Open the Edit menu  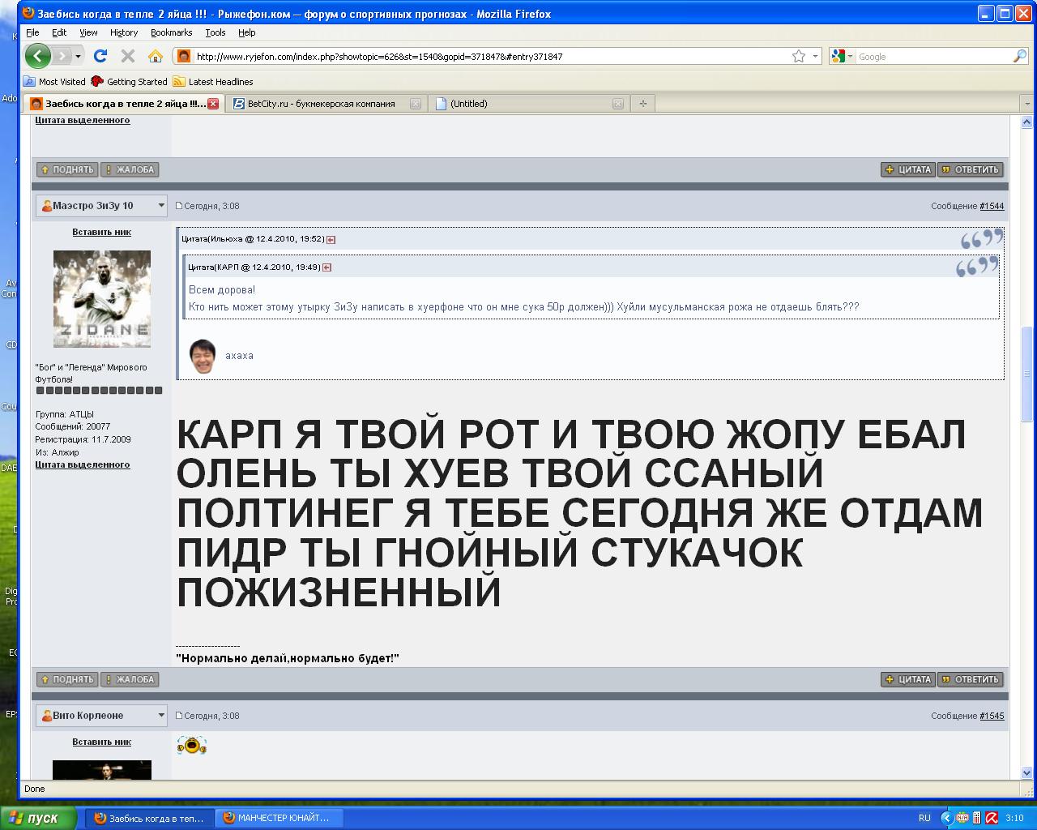pos(59,32)
